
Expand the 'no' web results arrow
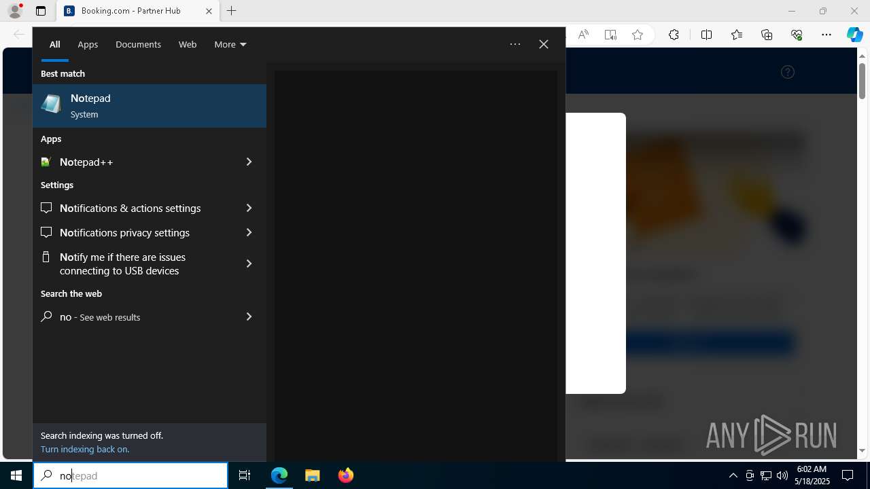(249, 316)
